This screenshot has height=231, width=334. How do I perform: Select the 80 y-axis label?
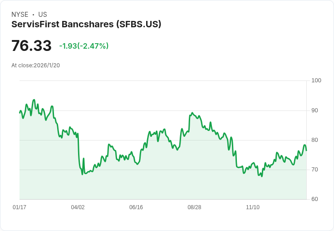(314, 140)
